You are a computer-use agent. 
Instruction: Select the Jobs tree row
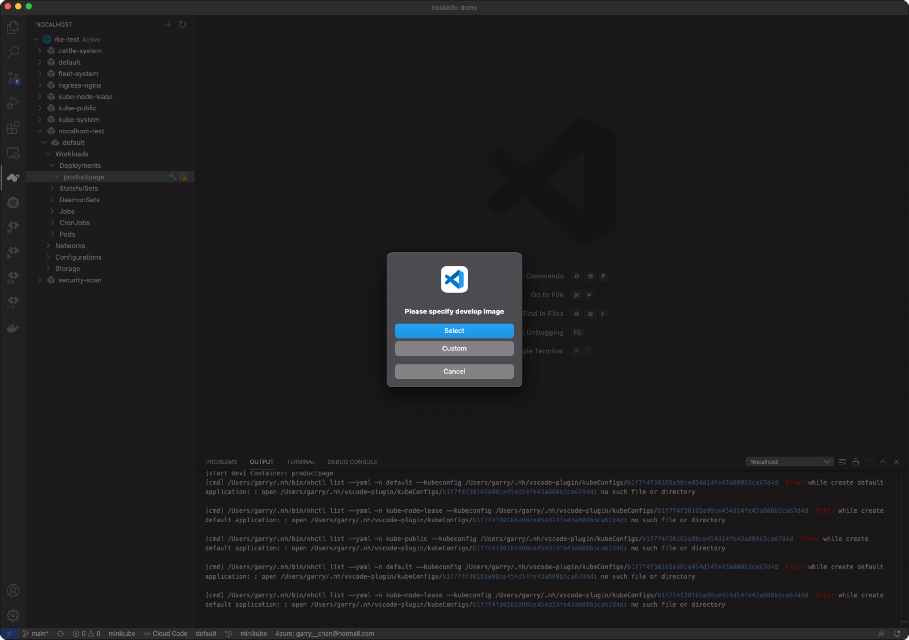tap(110, 211)
